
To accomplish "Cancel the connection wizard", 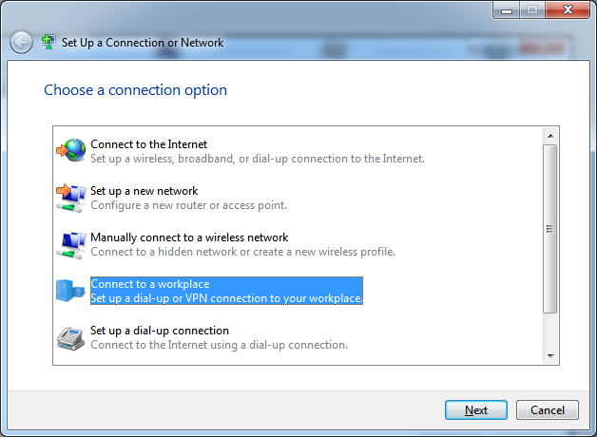I will pyautogui.click(x=548, y=410).
